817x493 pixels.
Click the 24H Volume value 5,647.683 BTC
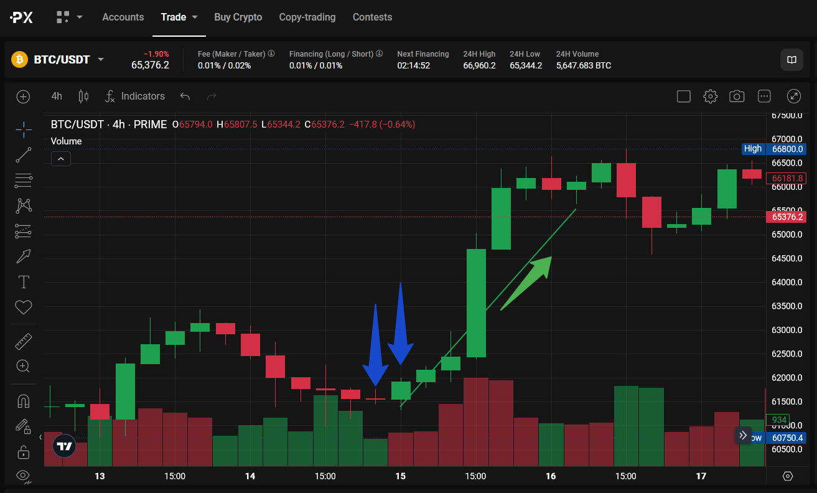tap(584, 65)
